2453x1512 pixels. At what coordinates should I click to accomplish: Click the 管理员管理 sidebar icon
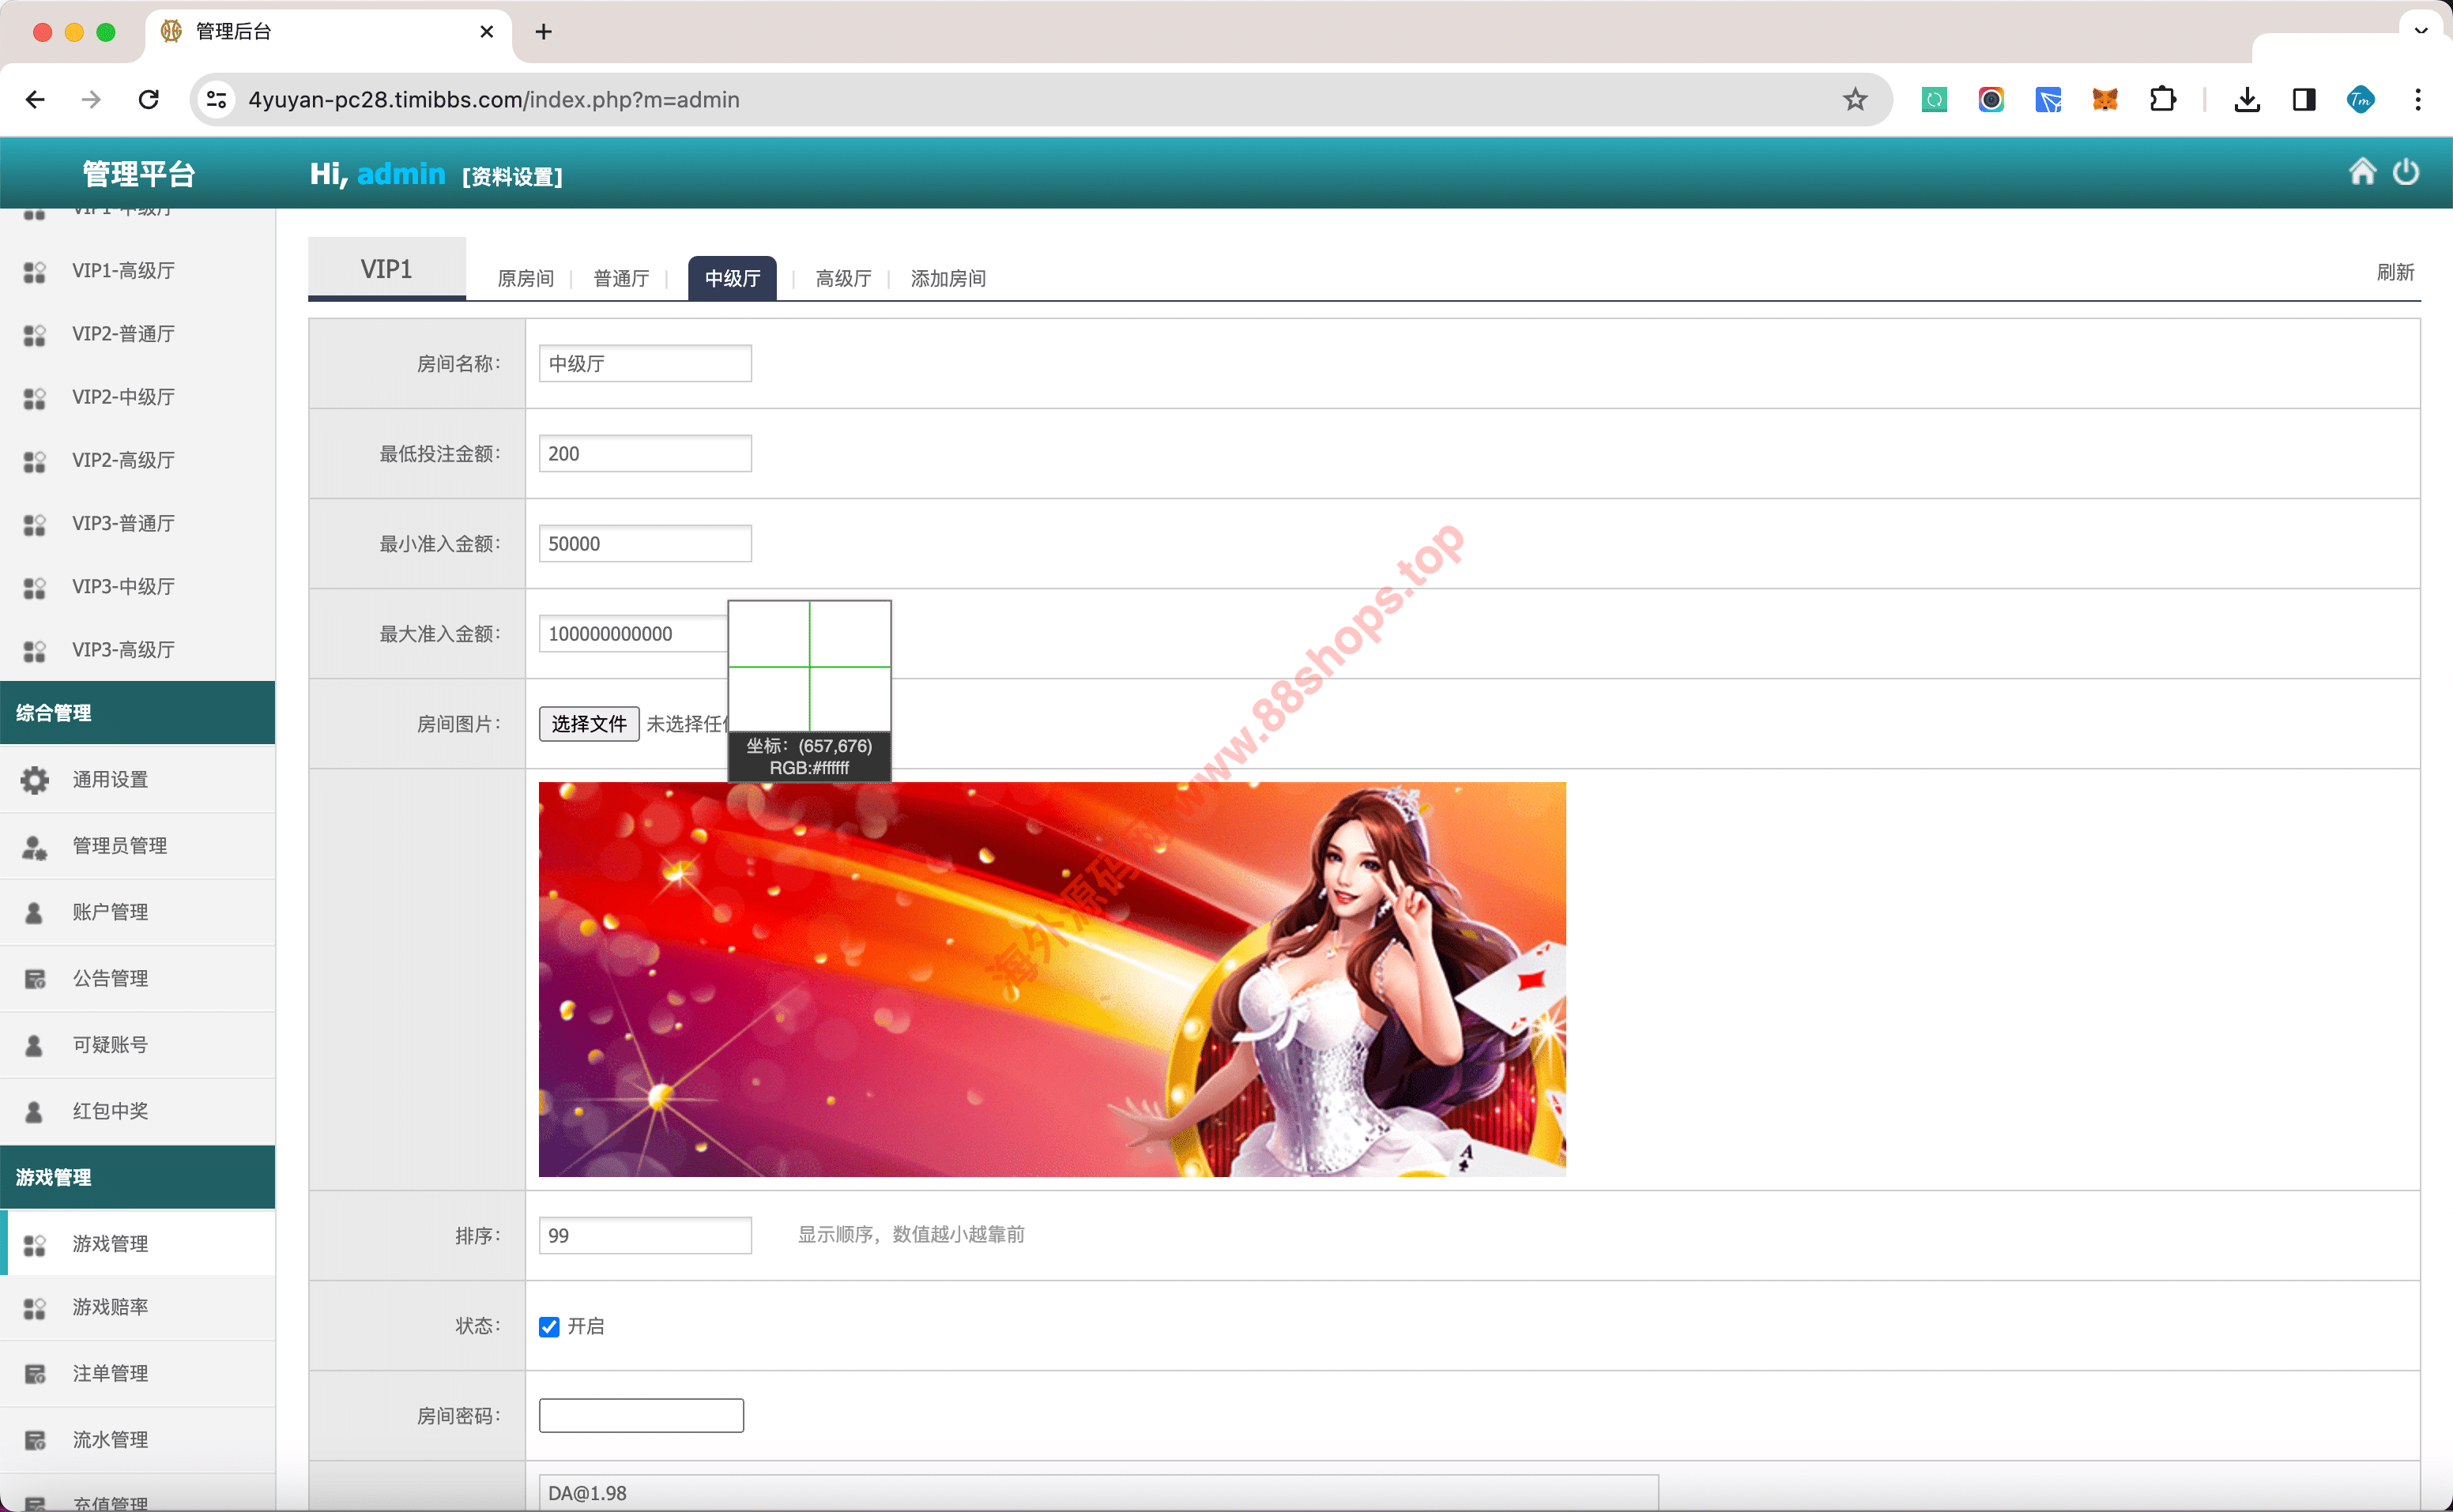click(35, 847)
